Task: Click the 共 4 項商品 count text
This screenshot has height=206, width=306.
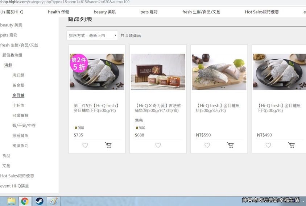Action: coord(131,35)
